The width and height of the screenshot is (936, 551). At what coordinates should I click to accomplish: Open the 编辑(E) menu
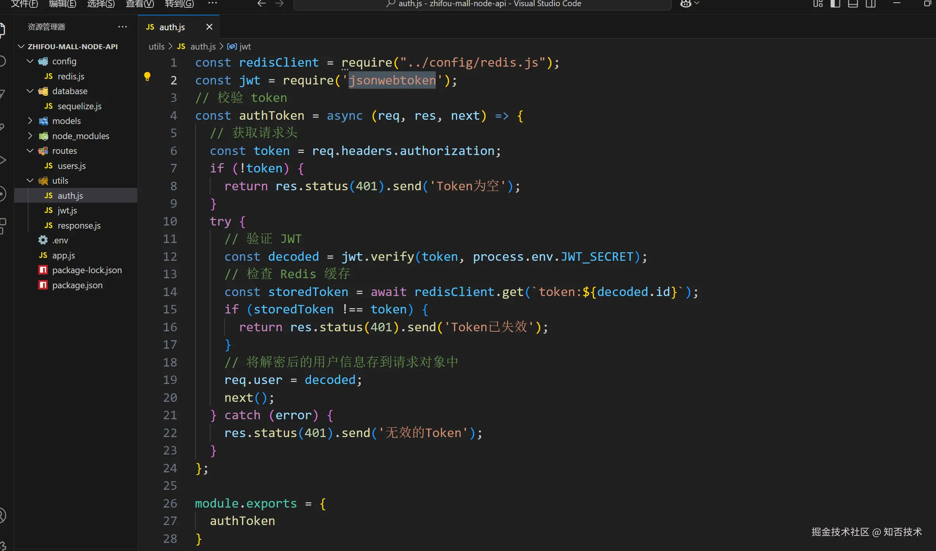pyautogui.click(x=62, y=4)
